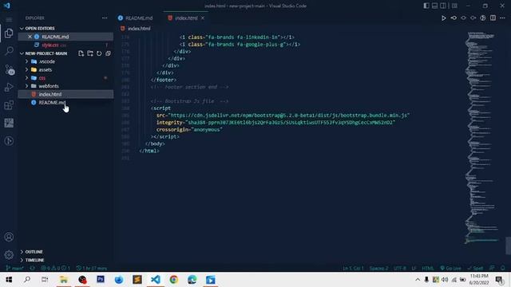Open the Source Control view
This screenshot has height=287, width=511.
click(x=9, y=69)
